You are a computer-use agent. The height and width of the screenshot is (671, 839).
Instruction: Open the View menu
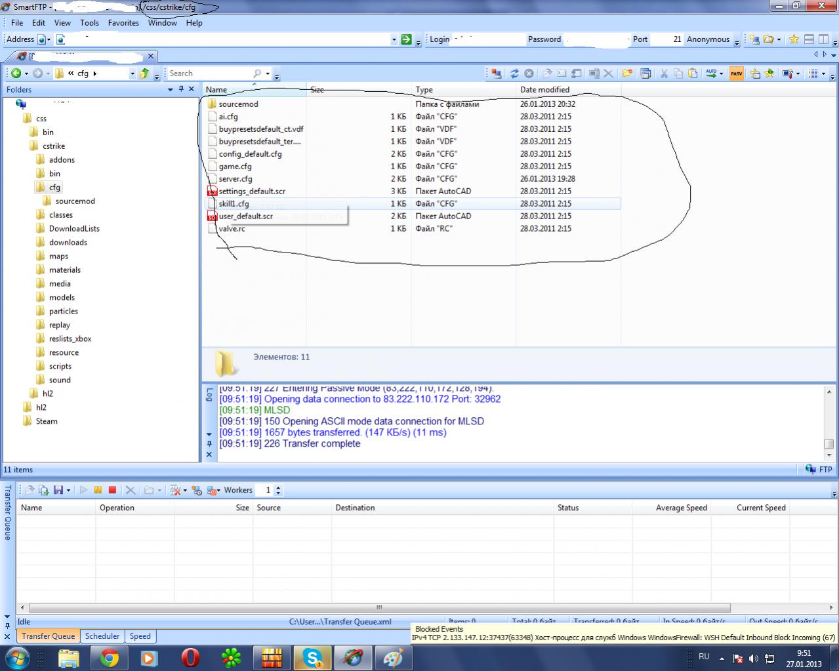point(62,23)
